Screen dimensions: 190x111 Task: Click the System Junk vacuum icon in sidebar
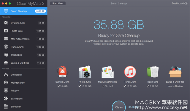tap(6, 23)
